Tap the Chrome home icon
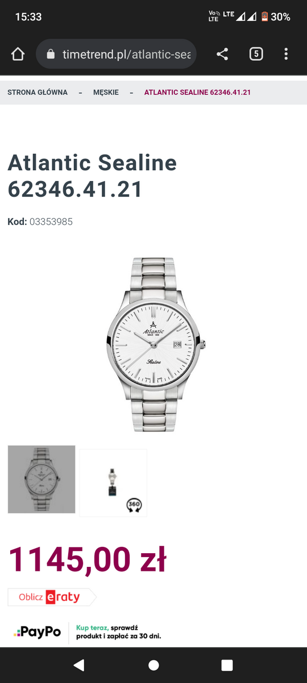This screenshot has height=683, width=307. [x=18, y=54]
